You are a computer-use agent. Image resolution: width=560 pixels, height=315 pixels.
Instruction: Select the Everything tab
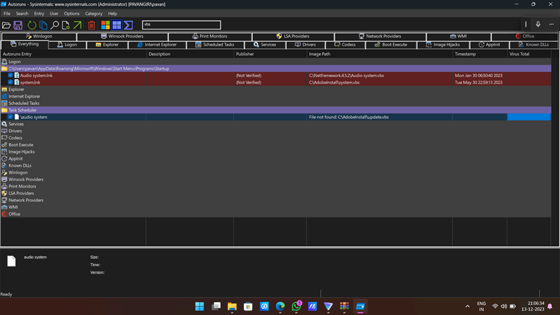click(25, 44)
